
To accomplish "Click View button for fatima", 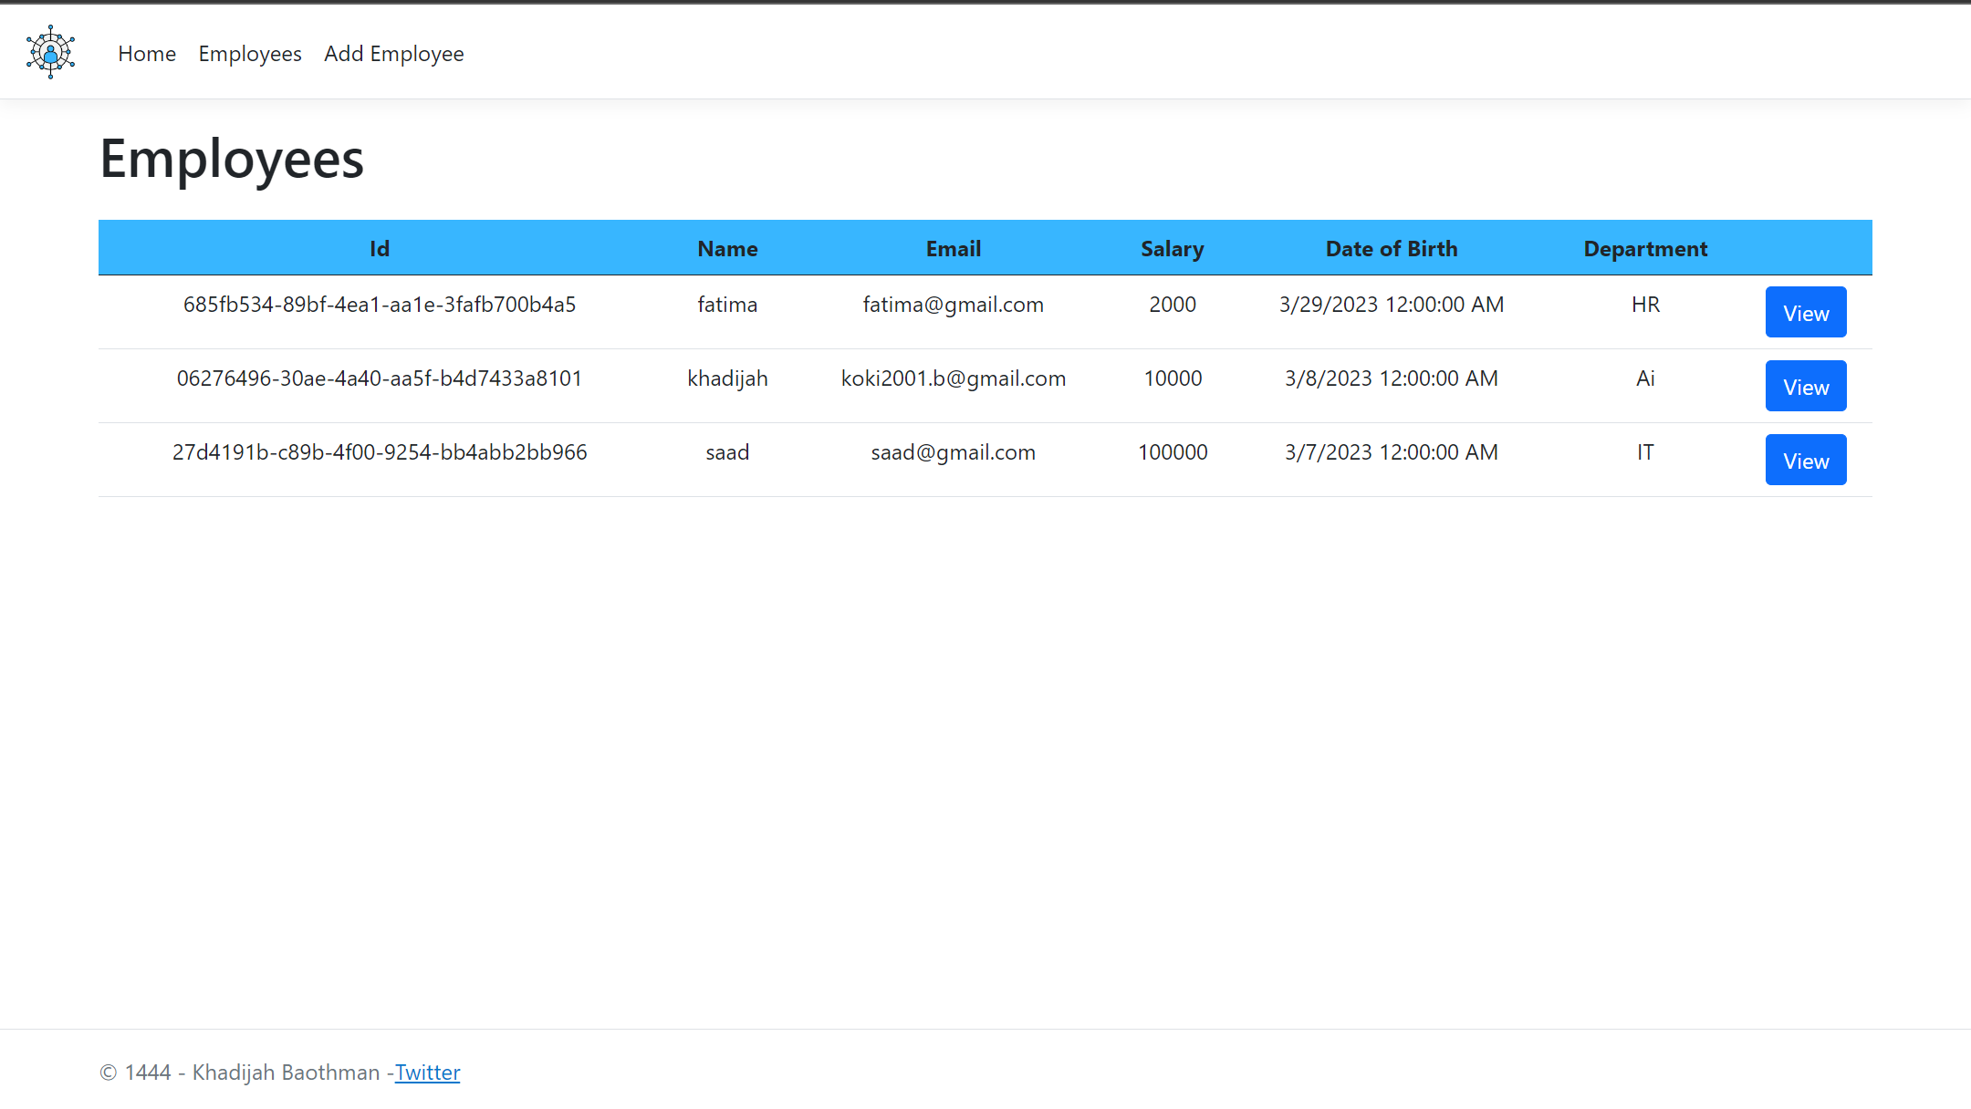I will coord(1805,313).
